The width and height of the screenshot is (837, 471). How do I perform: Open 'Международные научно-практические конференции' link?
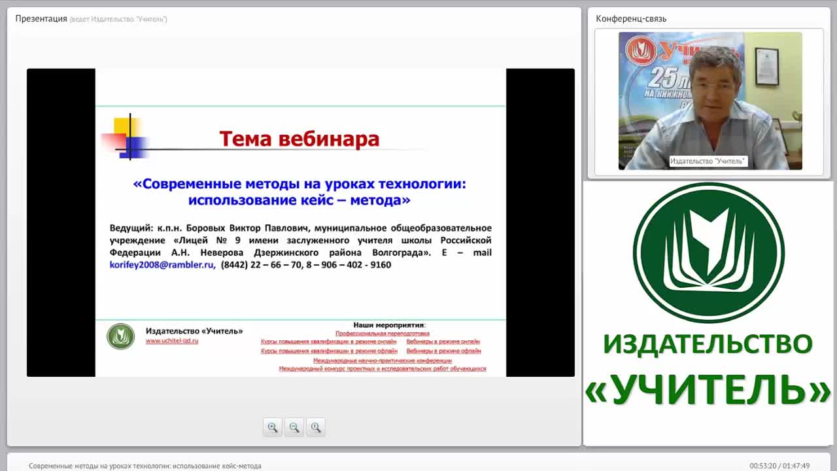tap(383, 360)
